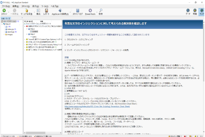Collapse the harmful character injection task

[25, 26]
